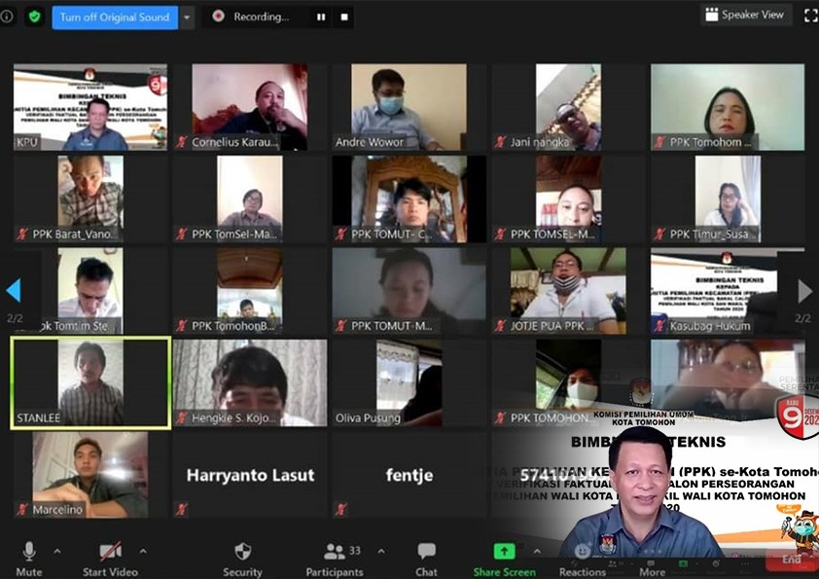This screenshot has width=819, height=579.
Task: Expand the audio options arrow beside Mute
Action: click(56, 551)
